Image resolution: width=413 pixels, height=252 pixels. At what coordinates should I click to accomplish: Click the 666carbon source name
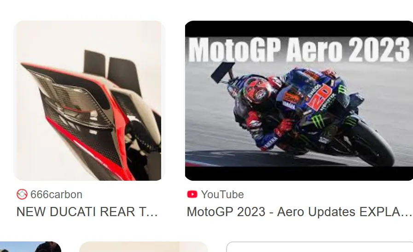pos(56,195)
